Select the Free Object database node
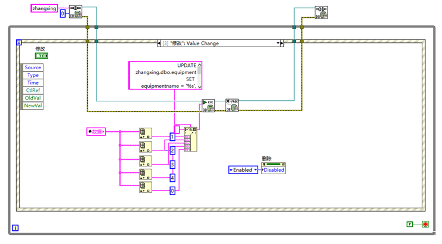Screen dimensions: 442x244 pyautogui.click(x=232, y=105)
